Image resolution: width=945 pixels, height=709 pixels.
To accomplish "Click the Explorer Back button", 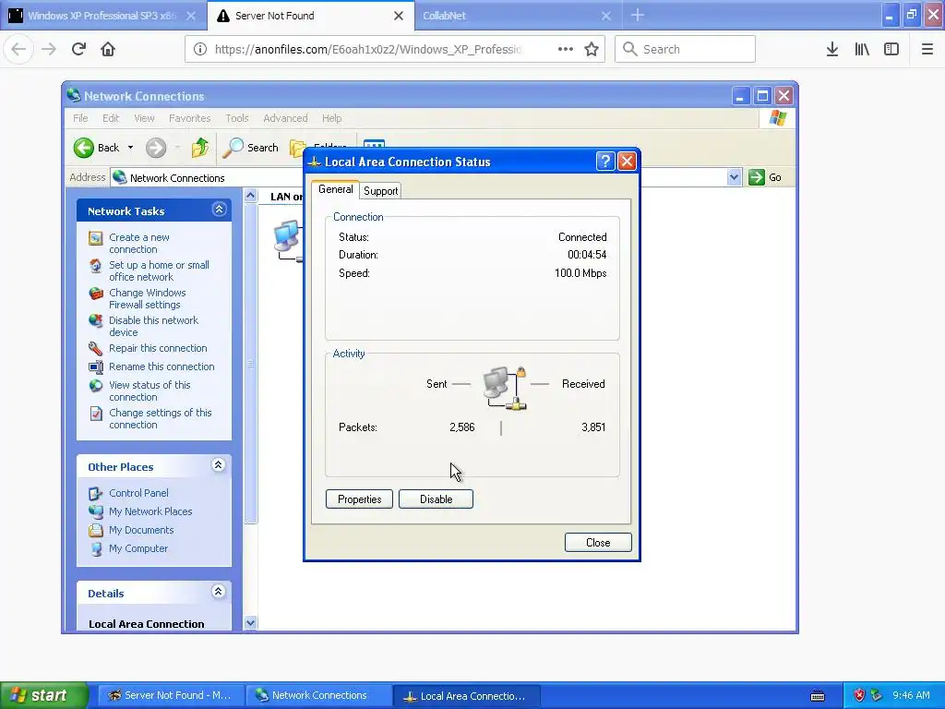I will (x=96, y=148).
